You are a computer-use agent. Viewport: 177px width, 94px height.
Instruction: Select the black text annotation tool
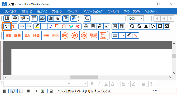(7, 26)
